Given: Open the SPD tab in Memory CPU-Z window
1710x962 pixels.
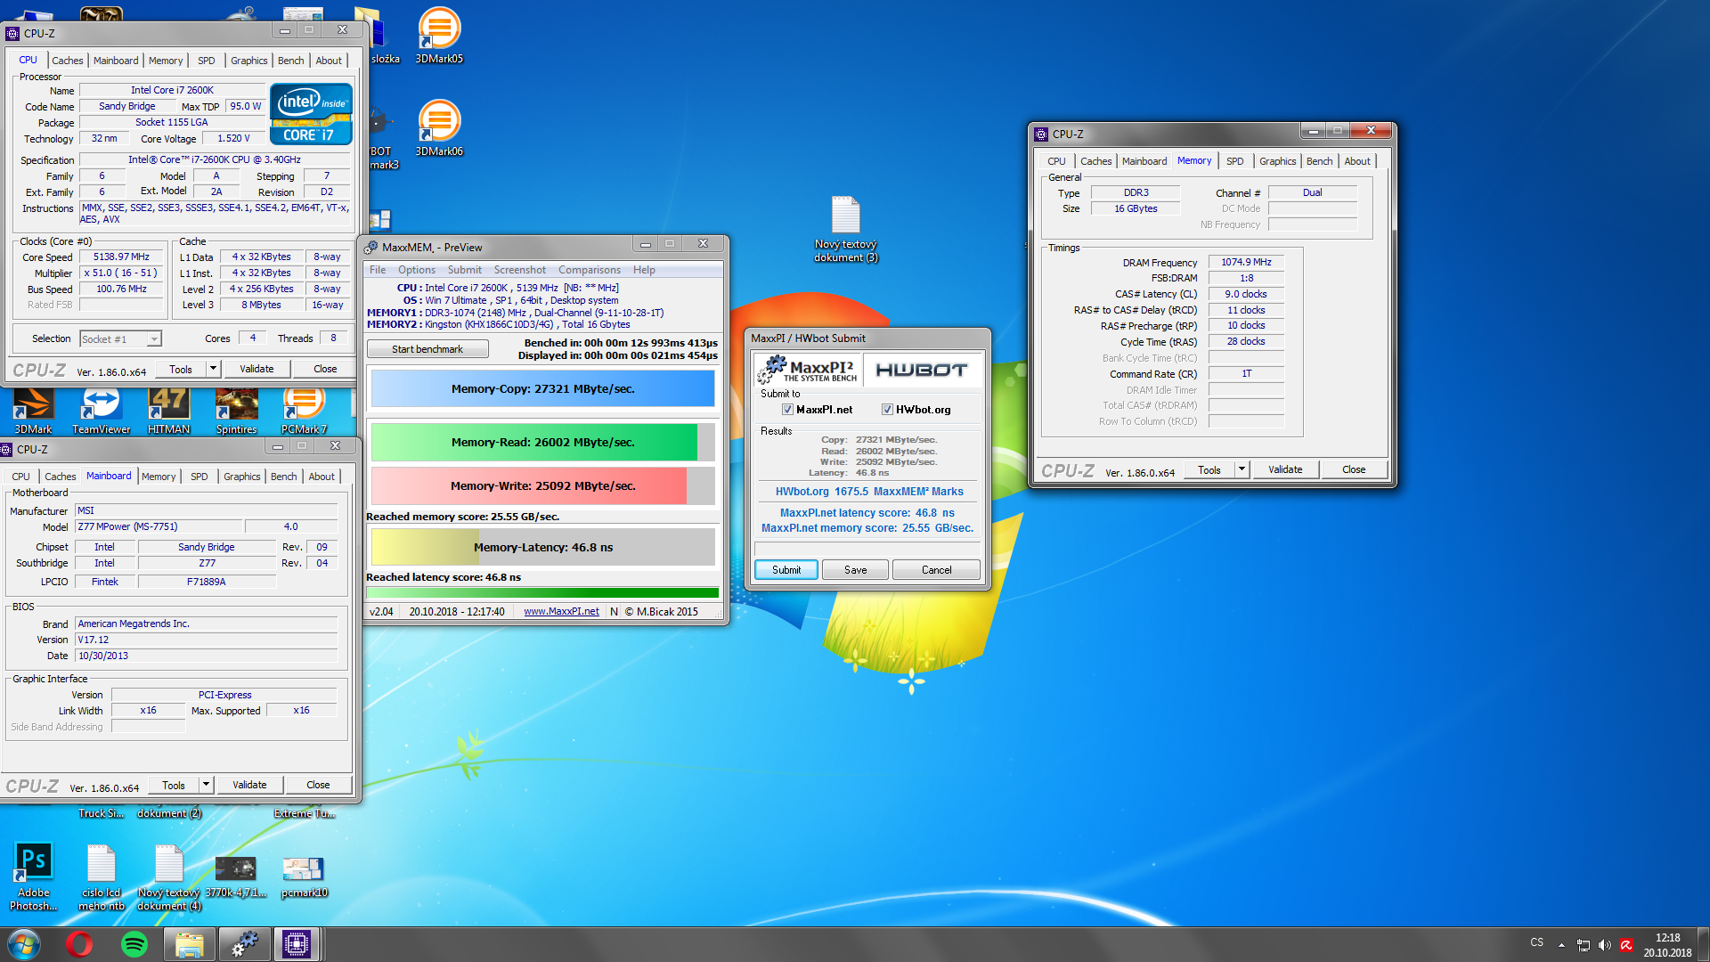Looking at the screenshot, I should pyautogui.click(x=1234, y=161).
